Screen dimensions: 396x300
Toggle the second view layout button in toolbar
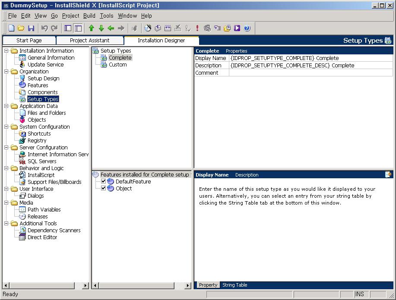click(78, 28)
